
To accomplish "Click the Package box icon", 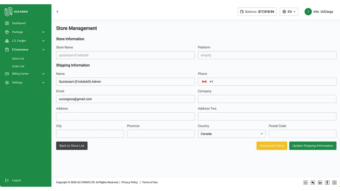I will [7, 32].
